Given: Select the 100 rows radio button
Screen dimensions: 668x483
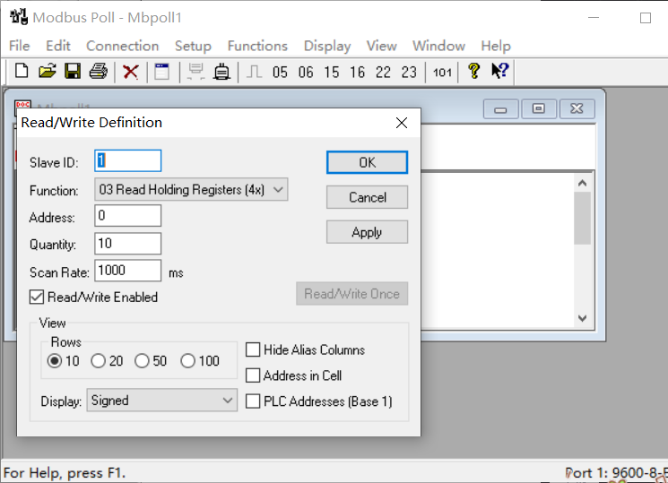Looking at the screenshot, I should point(187,361).
